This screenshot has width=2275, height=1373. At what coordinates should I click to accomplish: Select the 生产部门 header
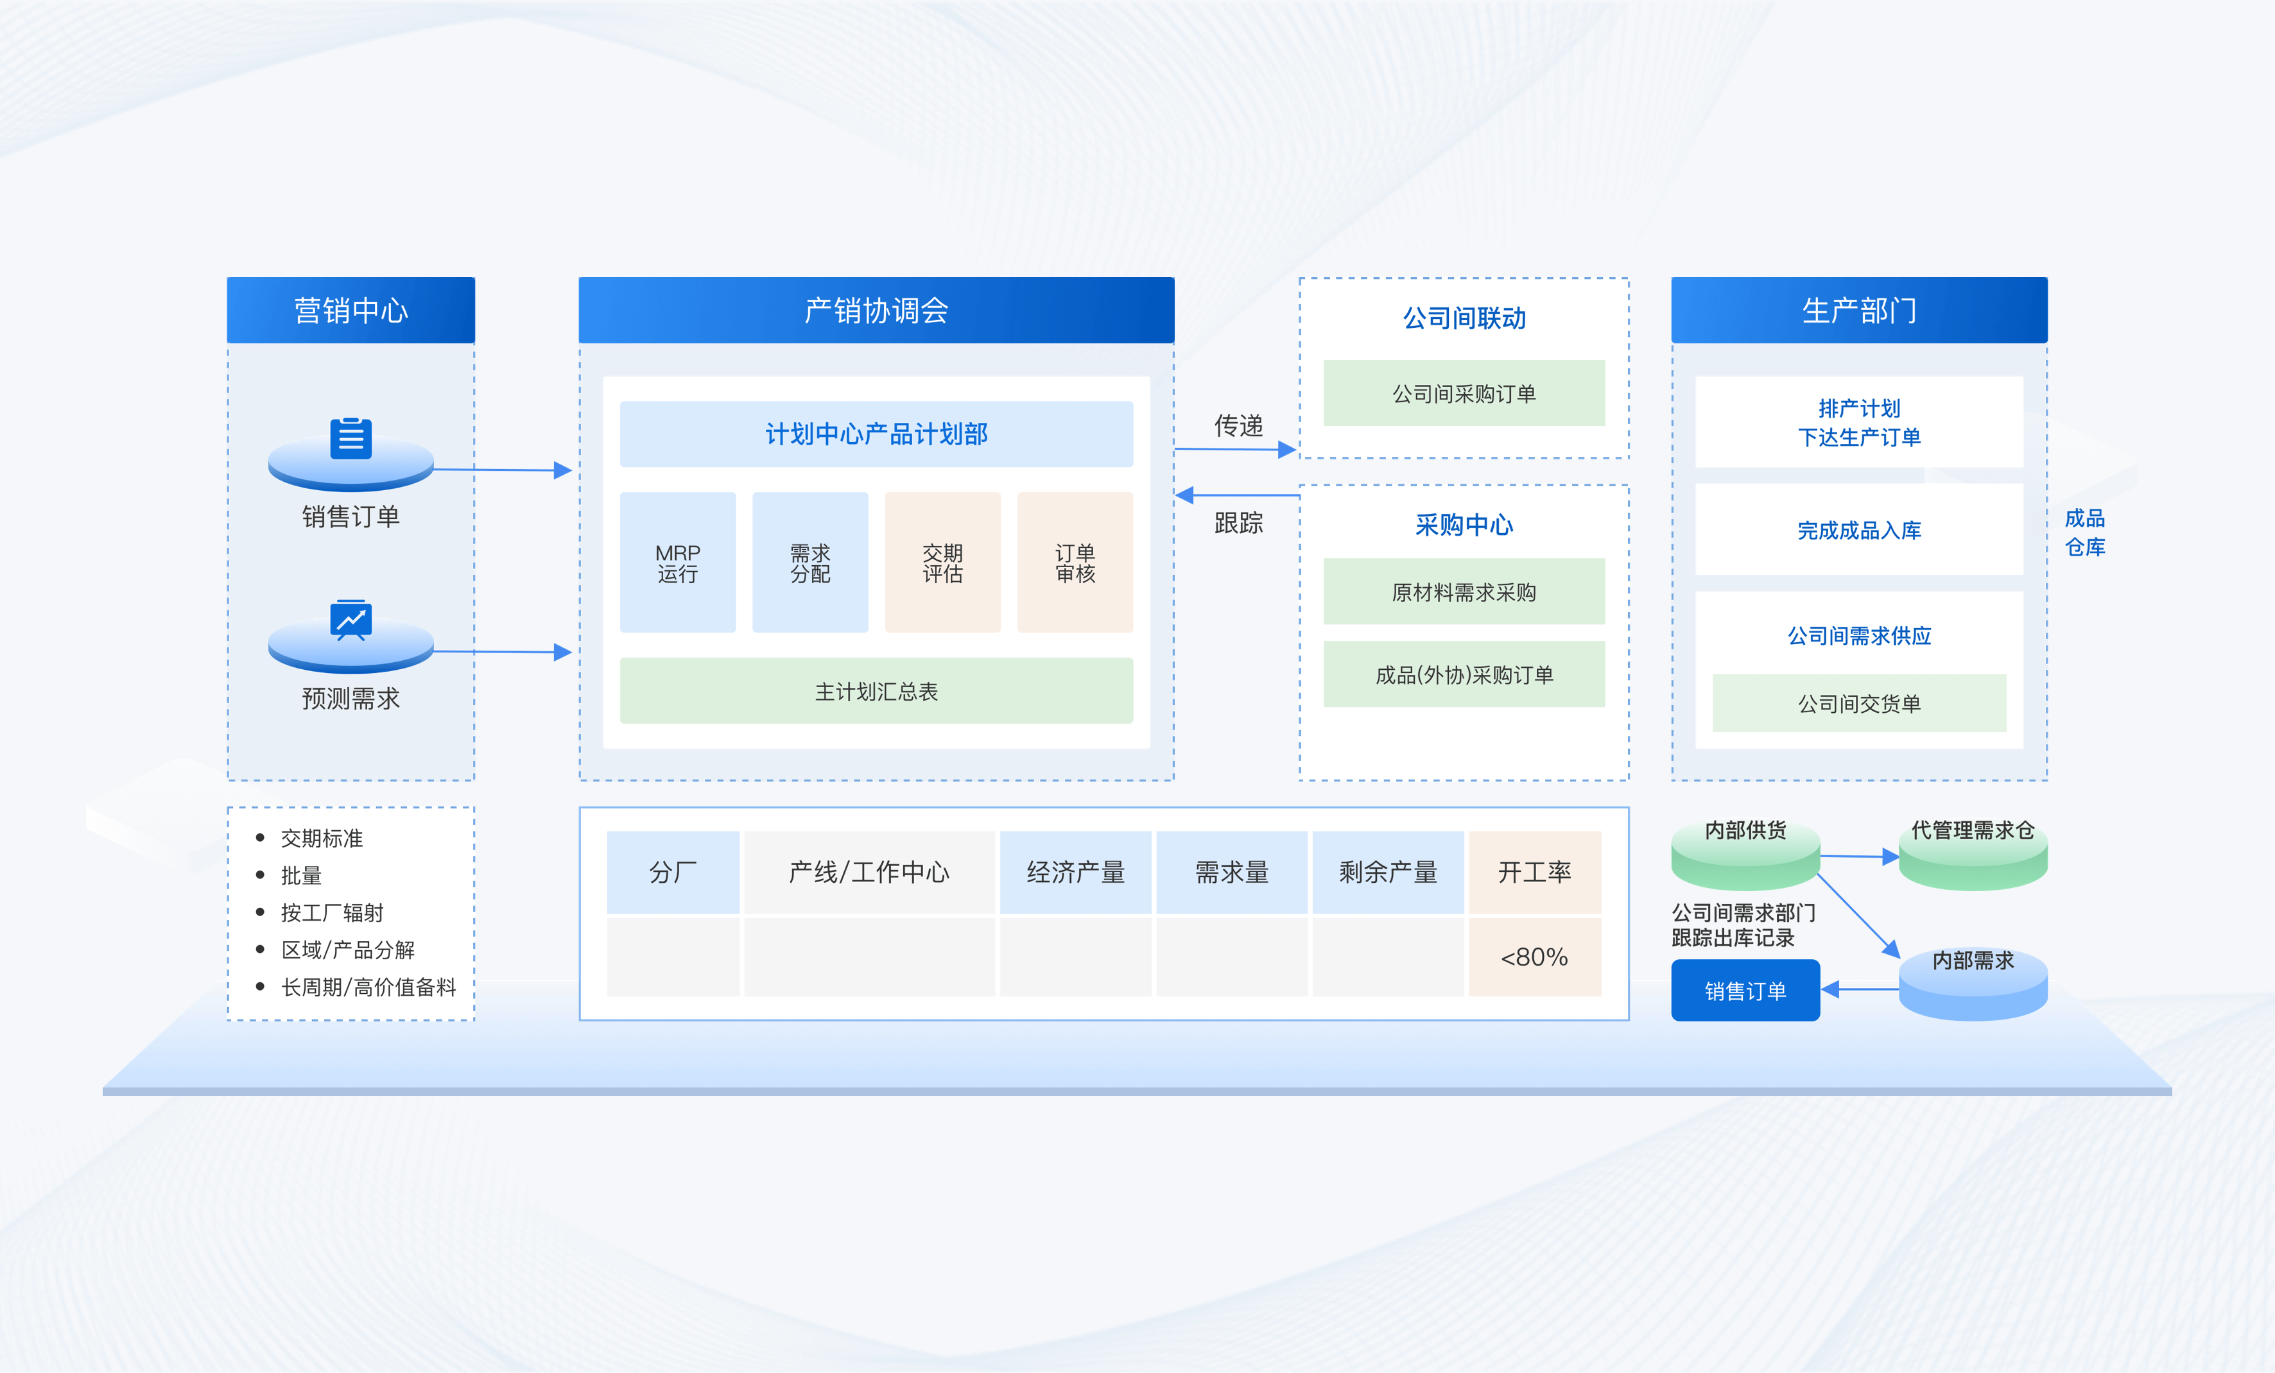coord(1858,310)
